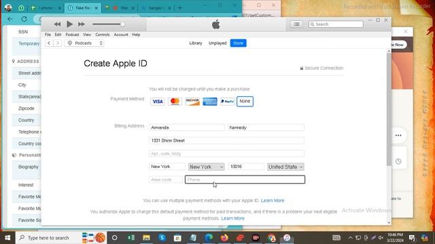Reload the browser page behind iTunes

(24, 19)
